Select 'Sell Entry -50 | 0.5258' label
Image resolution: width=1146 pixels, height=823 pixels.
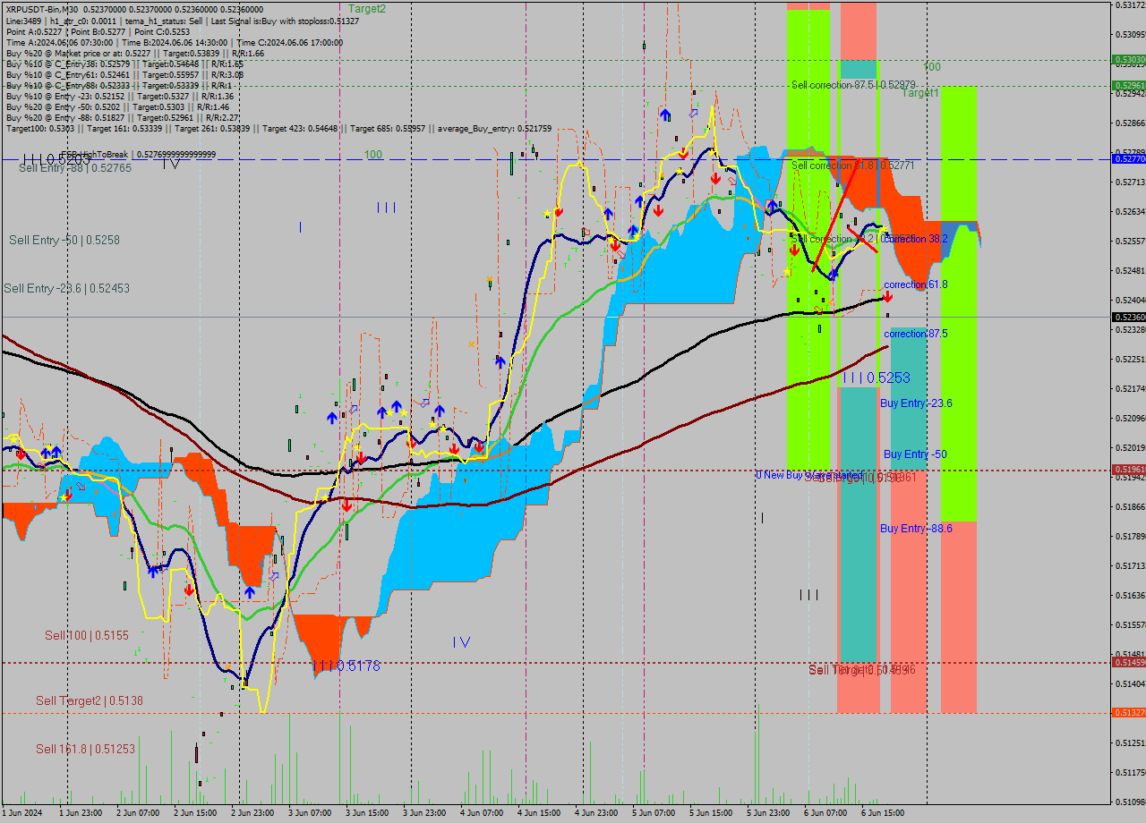click(64, 241)
